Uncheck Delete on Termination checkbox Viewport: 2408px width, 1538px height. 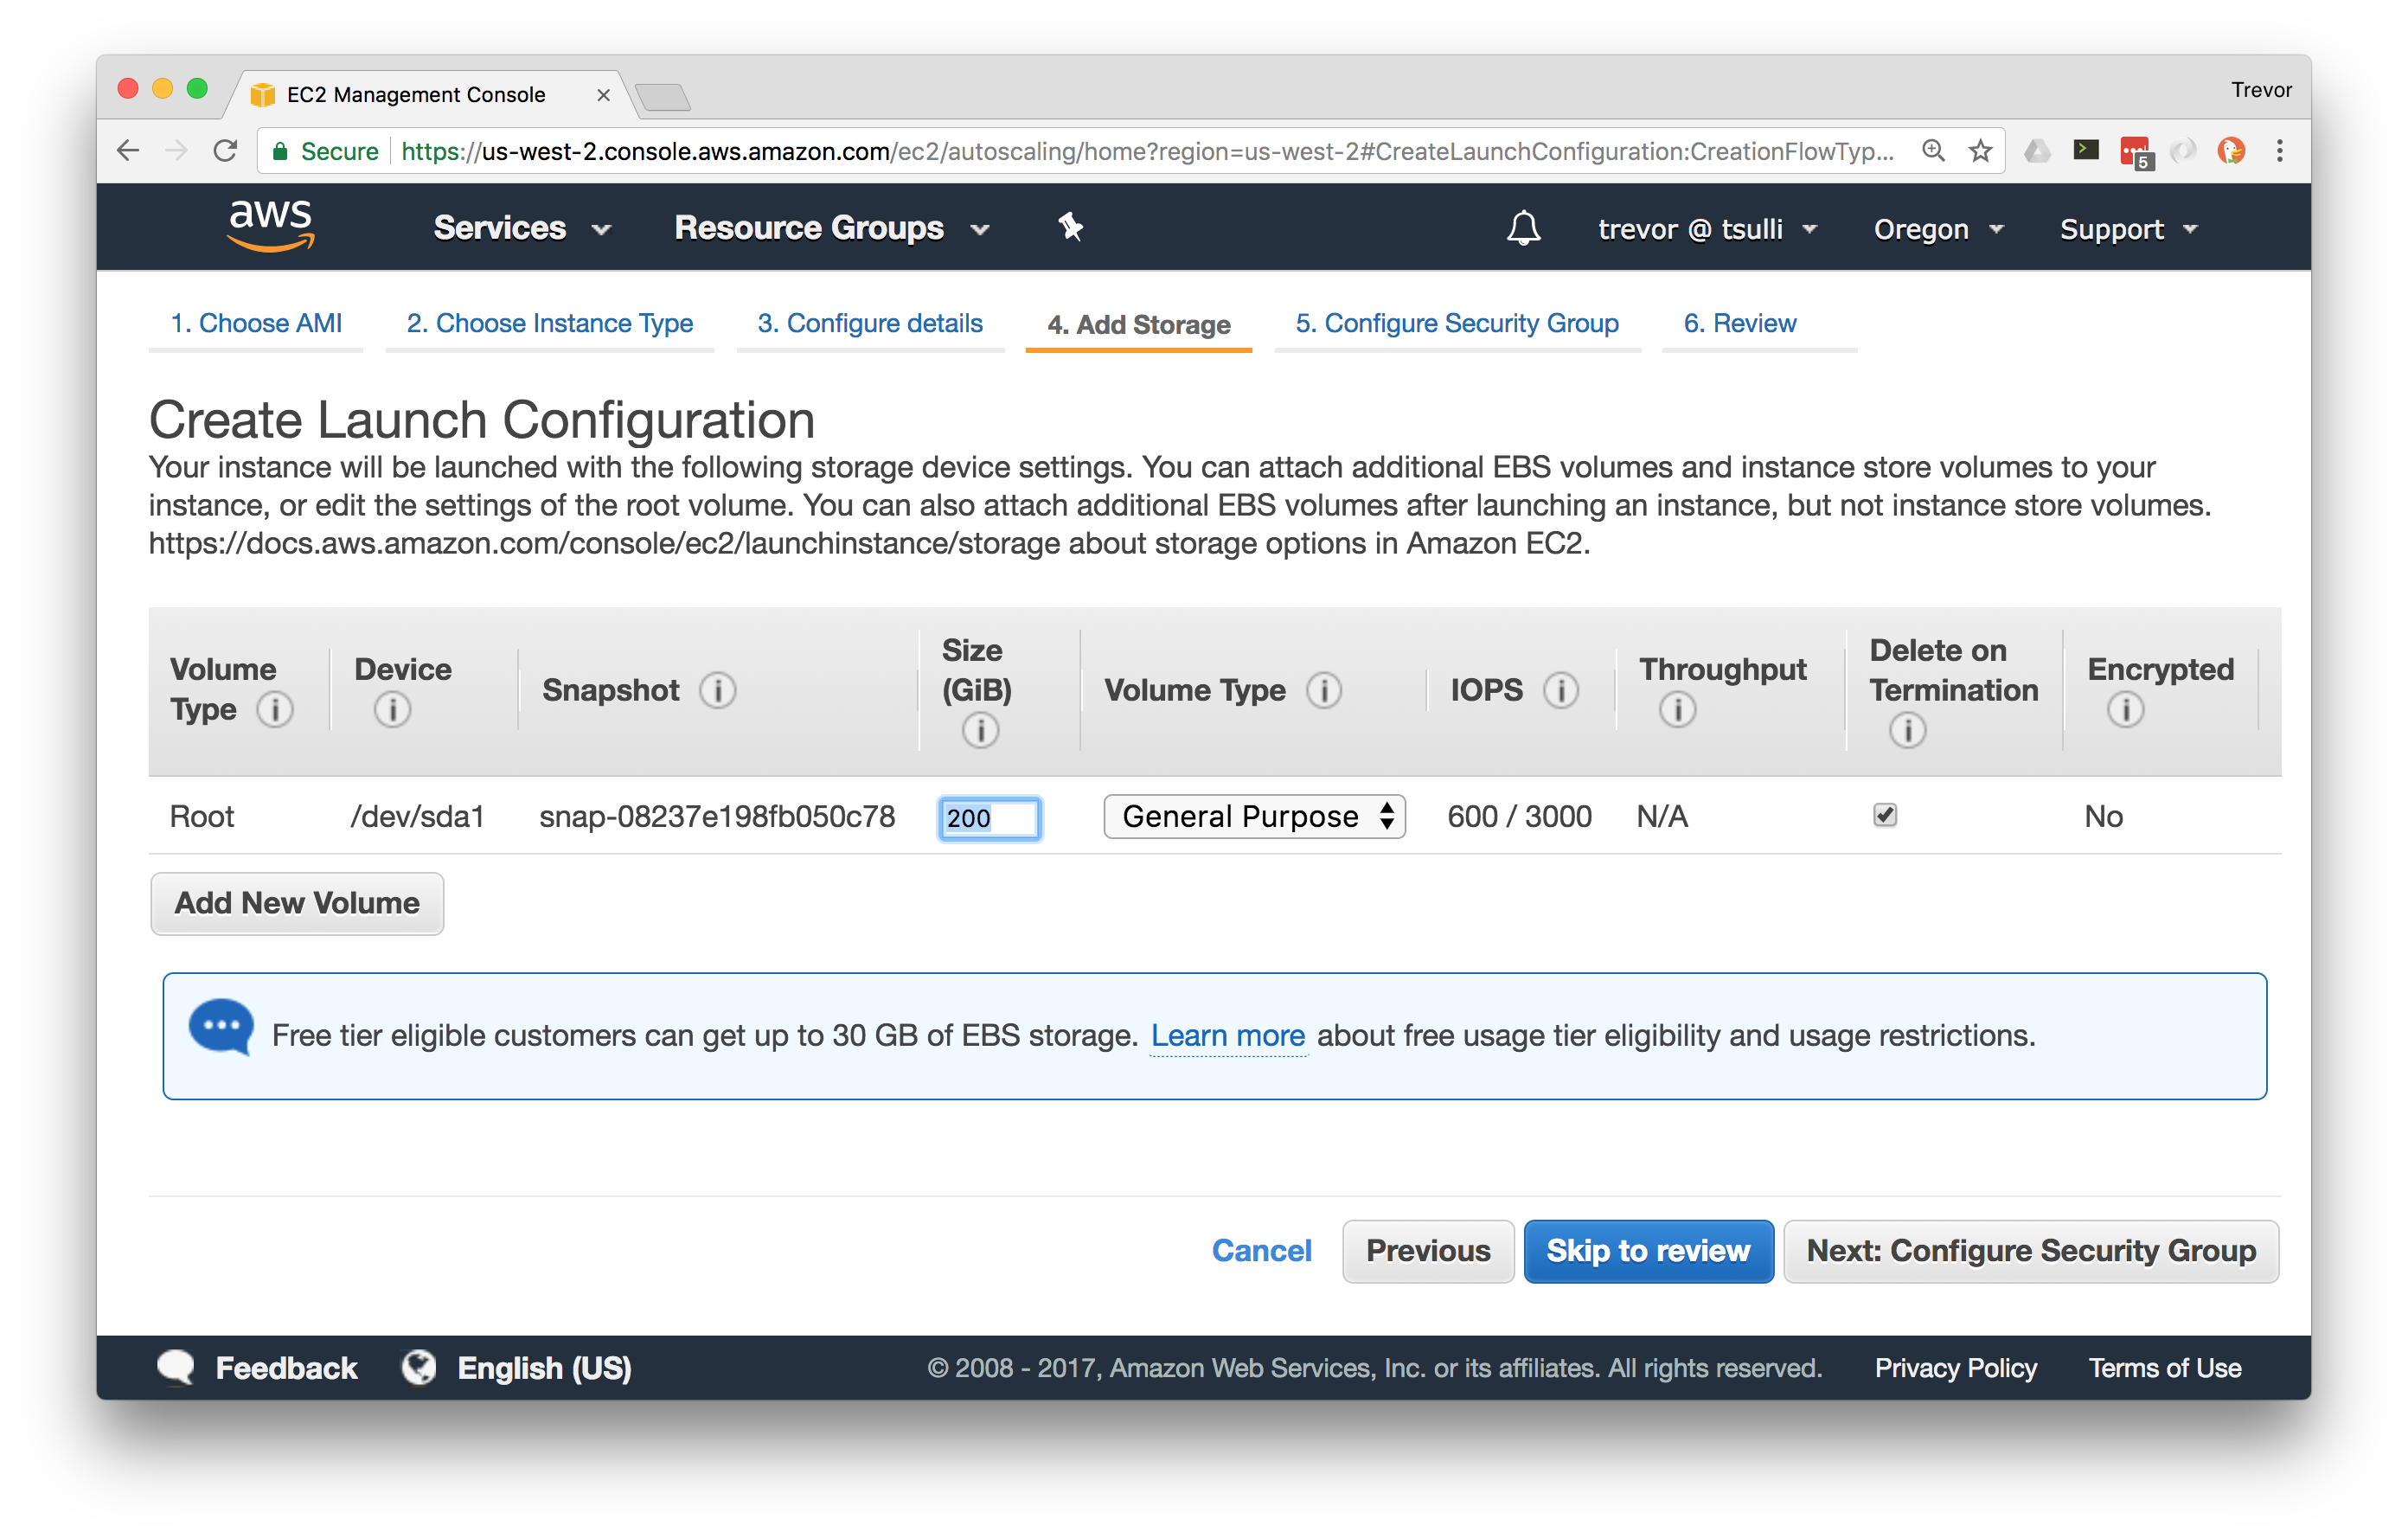(1885, 816)
